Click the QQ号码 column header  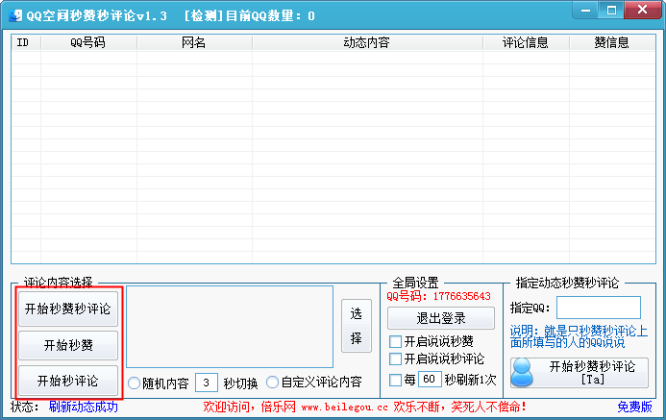click(x=88, y=42)
